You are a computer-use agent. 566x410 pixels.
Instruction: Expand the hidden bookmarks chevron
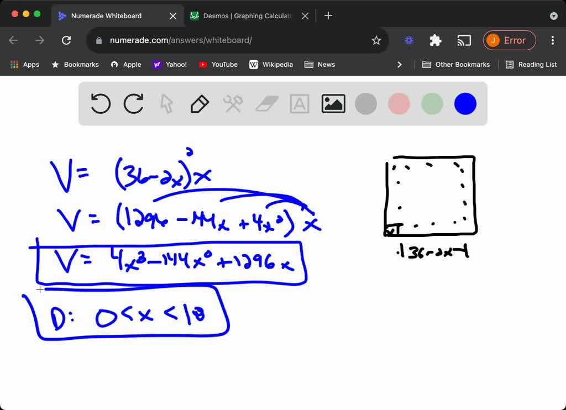pyautogui.click(x=400, y=64)
